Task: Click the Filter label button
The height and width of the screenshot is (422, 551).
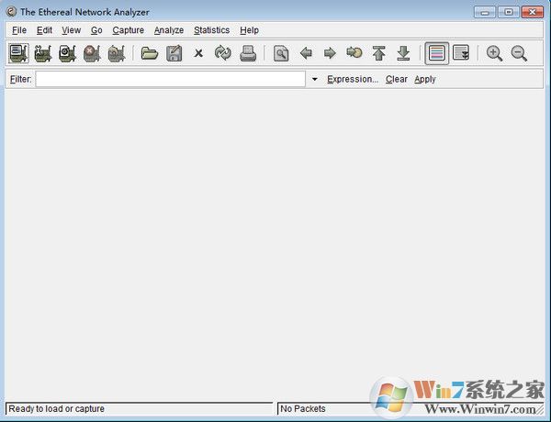Action: [21, 79]
